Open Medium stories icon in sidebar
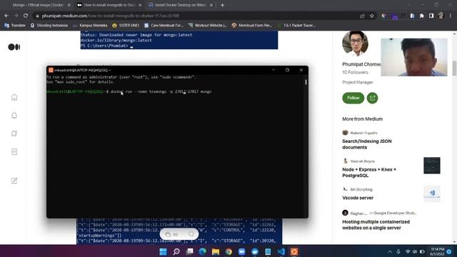 [14, 151]
